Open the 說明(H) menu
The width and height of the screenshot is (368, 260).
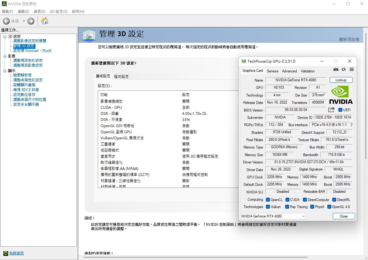pyautogui.click(x=78, y=11)
